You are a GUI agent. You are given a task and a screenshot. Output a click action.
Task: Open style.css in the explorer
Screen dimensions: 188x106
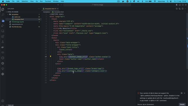point(17,17)
